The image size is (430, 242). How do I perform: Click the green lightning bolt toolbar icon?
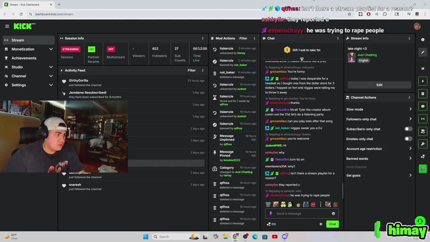pyautogui.click(x=423, y=81)
